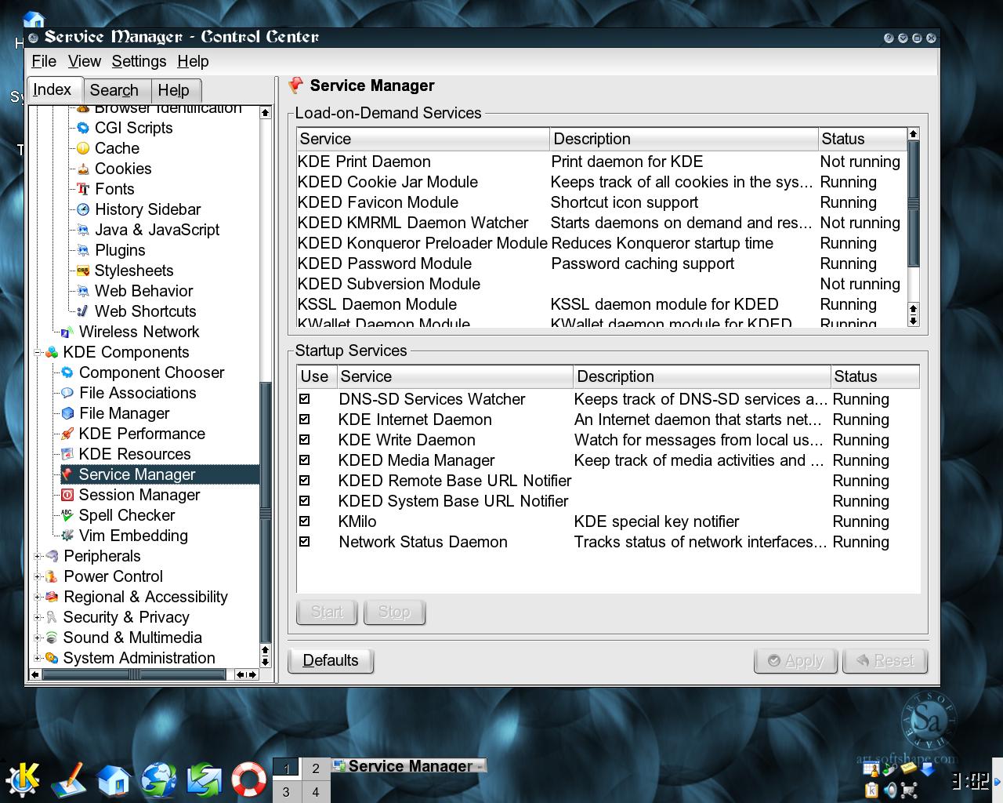Click the Stop service button
Image resolution: width=1003 pixels, height=803 pixels.
(394, 612)
